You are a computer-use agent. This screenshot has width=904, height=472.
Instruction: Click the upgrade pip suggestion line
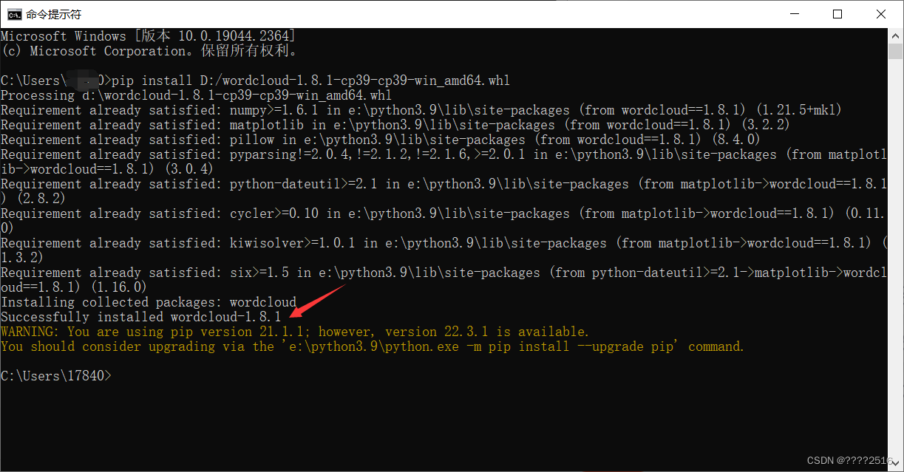373,346
